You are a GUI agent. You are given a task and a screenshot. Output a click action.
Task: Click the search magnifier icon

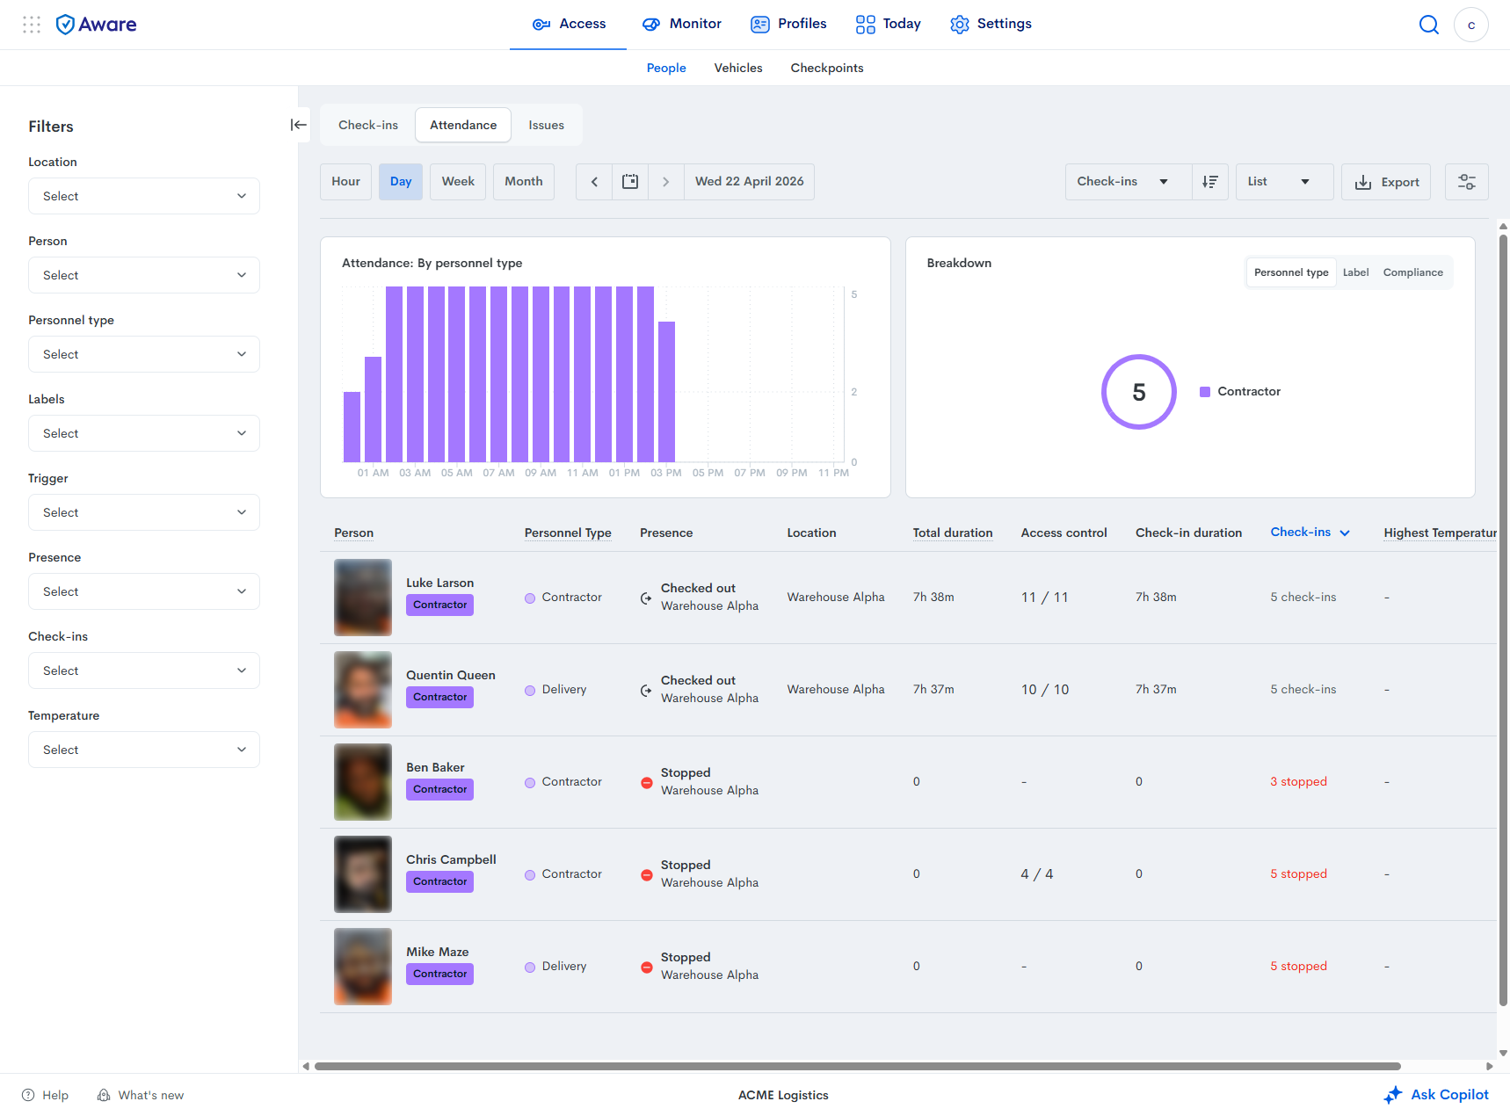[x=1429, y=25]
